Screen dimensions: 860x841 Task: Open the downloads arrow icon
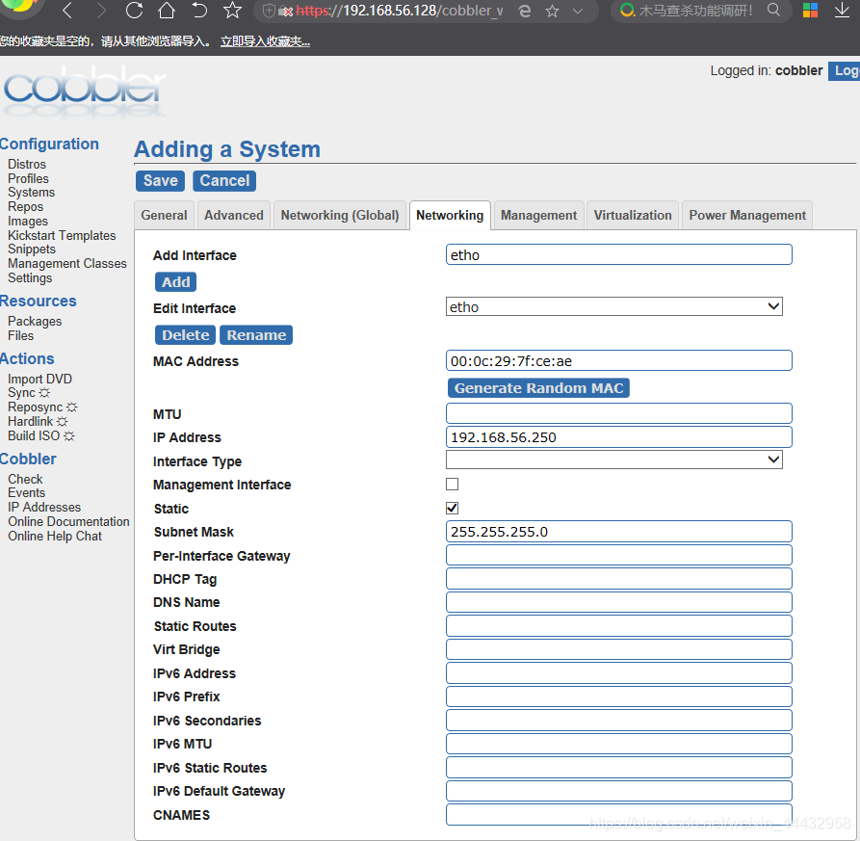[842, 10]
